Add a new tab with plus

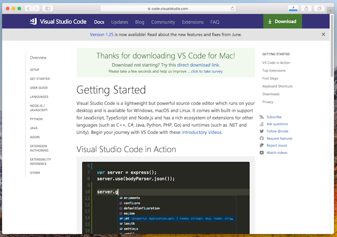(x=331, y=11)
